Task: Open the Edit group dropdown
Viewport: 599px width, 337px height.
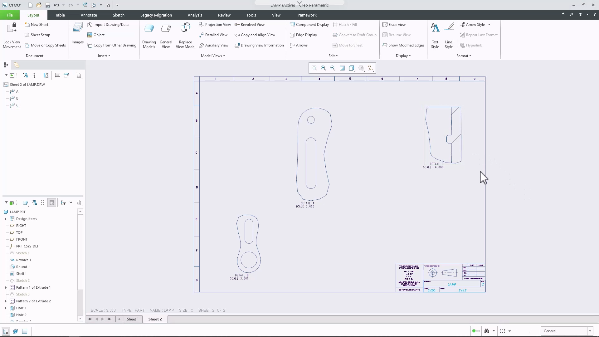Action: click(x=333, y=56)
